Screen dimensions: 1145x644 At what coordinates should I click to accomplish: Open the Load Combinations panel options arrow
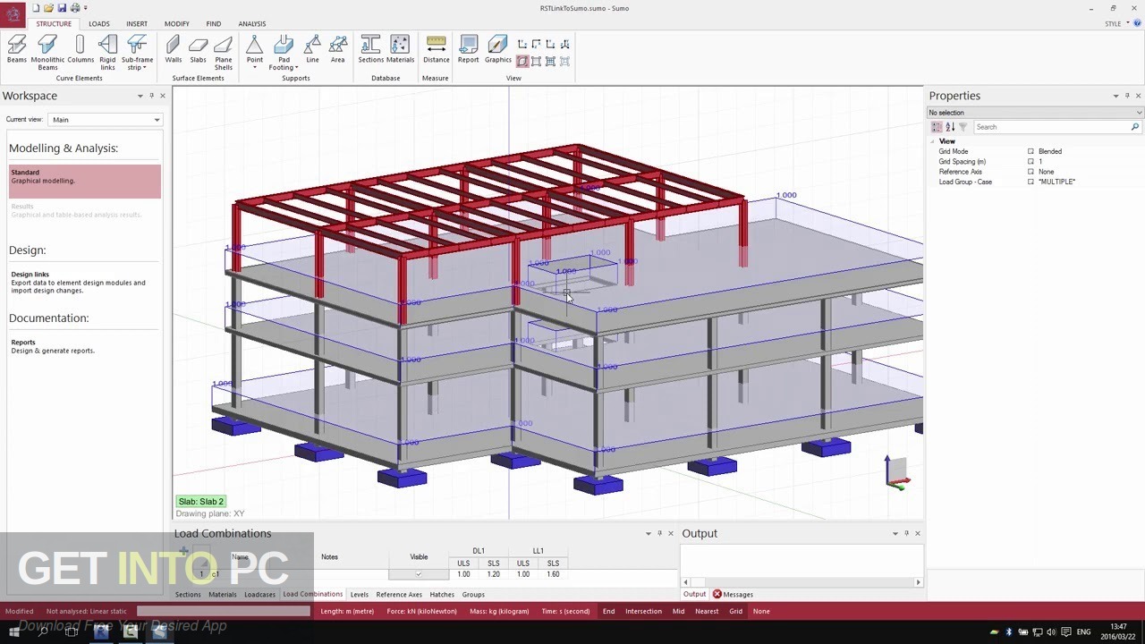point(649,534)
